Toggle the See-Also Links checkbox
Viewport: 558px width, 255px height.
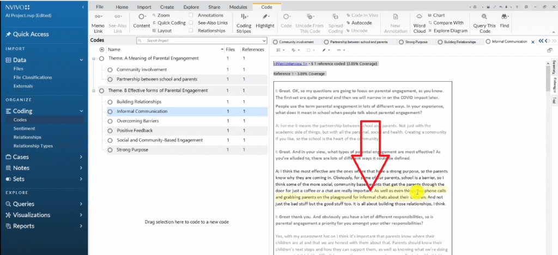point(191,23)
